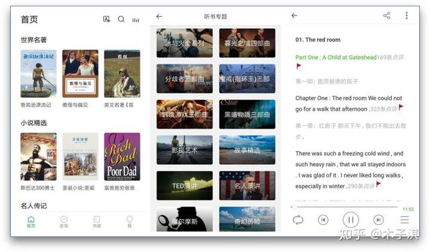
Task: Open the 英文名著《苔 book cover
Action: click(x=122, y=74)
